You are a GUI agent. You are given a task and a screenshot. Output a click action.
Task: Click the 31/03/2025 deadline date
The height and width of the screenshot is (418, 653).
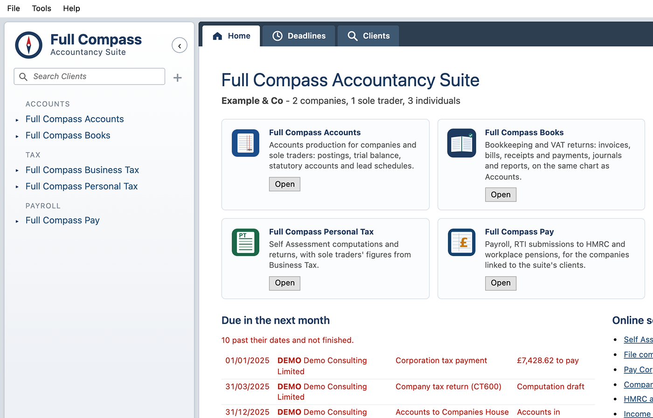[248, 387]
